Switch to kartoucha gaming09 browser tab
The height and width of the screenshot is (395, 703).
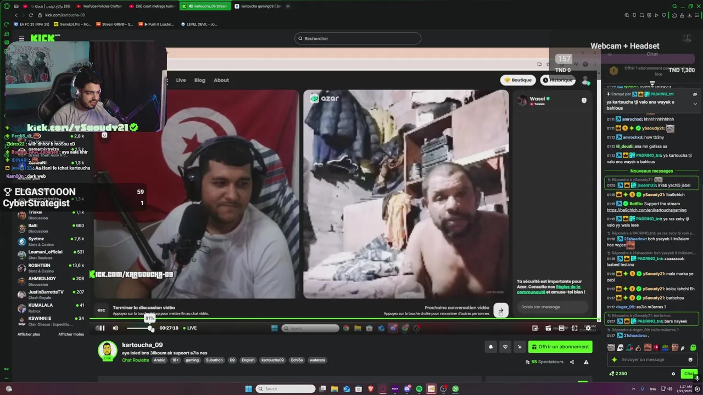(257, 6)
